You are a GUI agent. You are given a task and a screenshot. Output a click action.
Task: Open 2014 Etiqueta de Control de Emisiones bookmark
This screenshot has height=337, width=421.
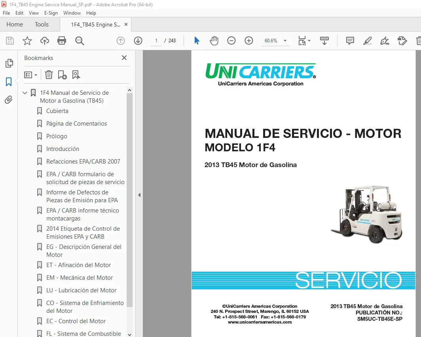(83, 232)
